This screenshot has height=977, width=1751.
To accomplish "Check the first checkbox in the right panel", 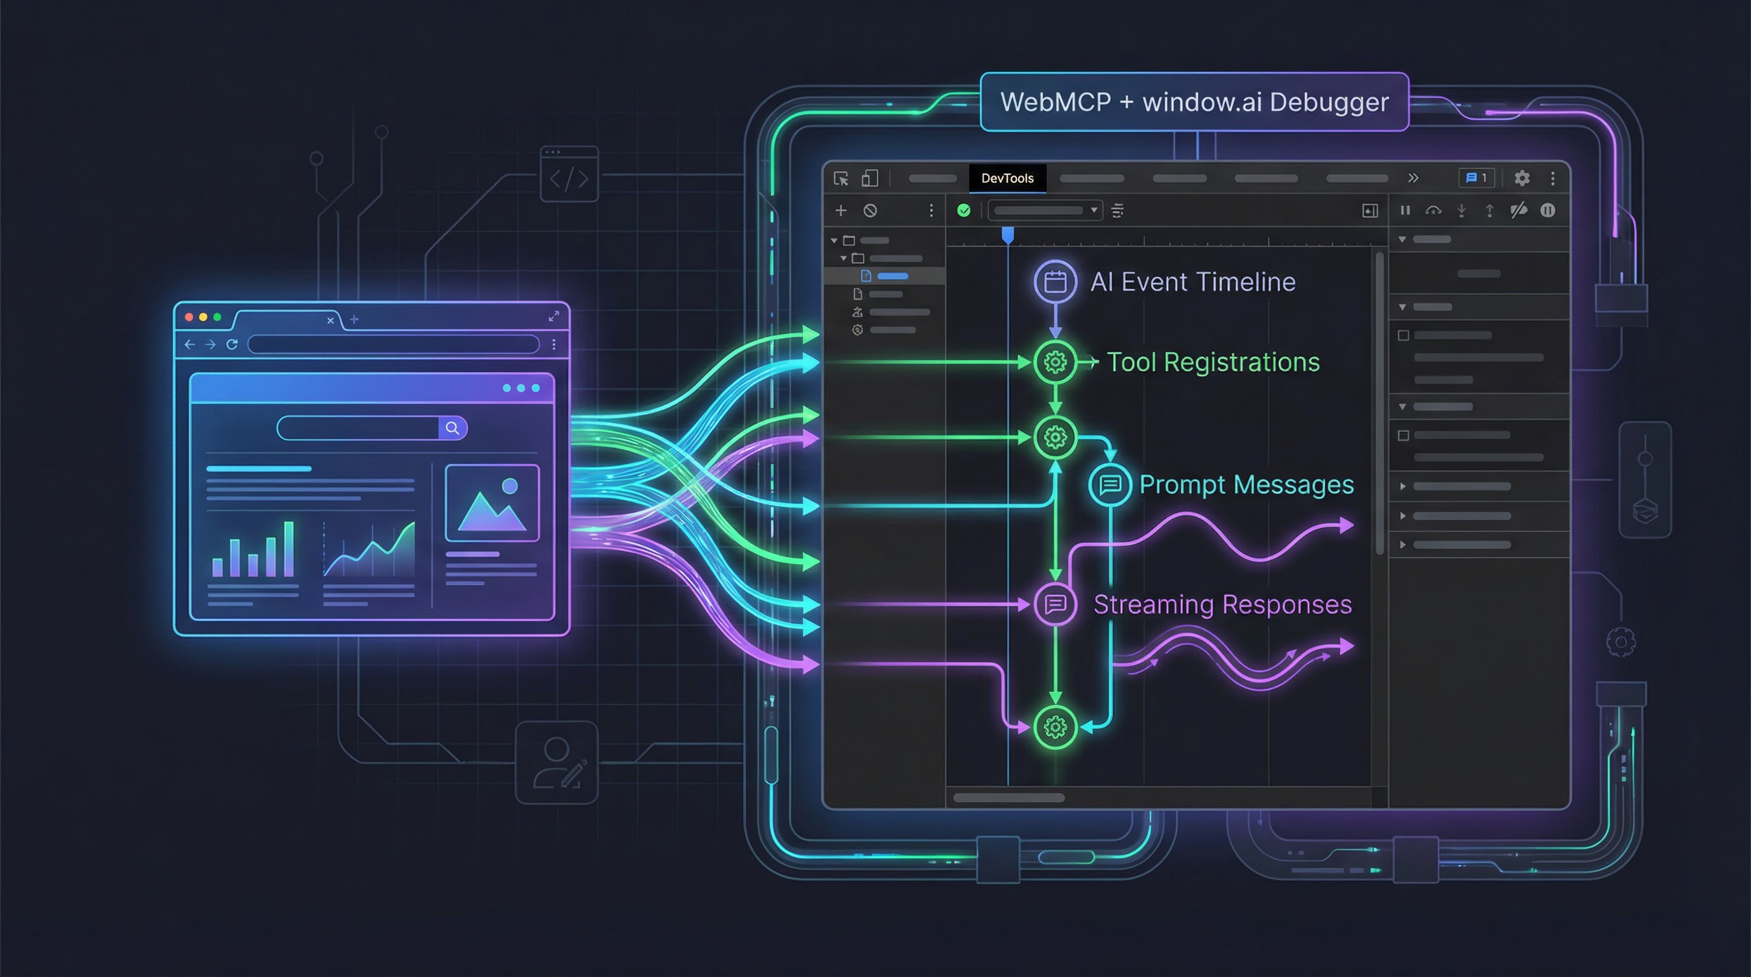I will click(1403, 335).
